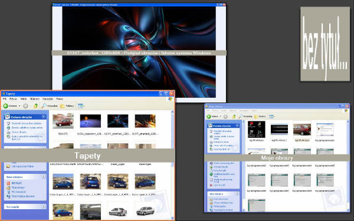Toggle Foldery pane in Moje obrazy toolbar
This screenshot has width=354, height=221.
point(260,116)
